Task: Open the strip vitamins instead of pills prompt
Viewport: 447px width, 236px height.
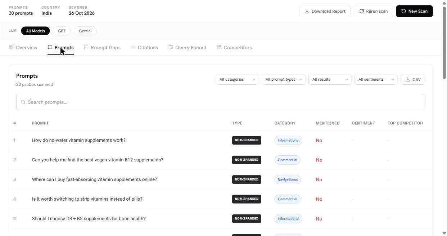Action: click(x=87, y=199)
